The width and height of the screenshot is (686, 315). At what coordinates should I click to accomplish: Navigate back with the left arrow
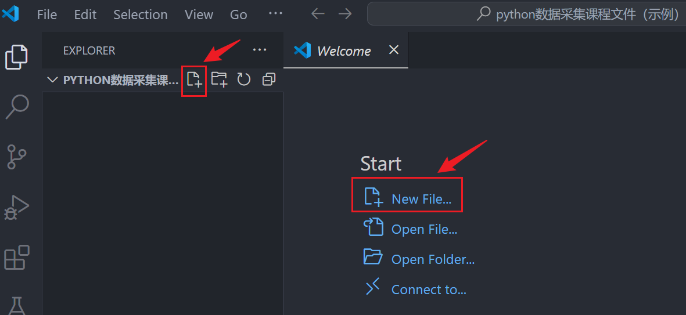[x=318, y=14]
